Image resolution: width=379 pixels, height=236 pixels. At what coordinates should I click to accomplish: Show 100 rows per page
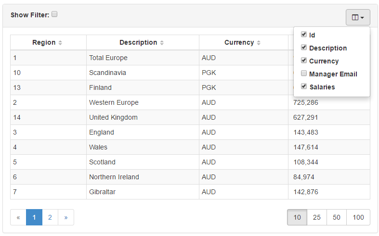click(x=358, y=217)
